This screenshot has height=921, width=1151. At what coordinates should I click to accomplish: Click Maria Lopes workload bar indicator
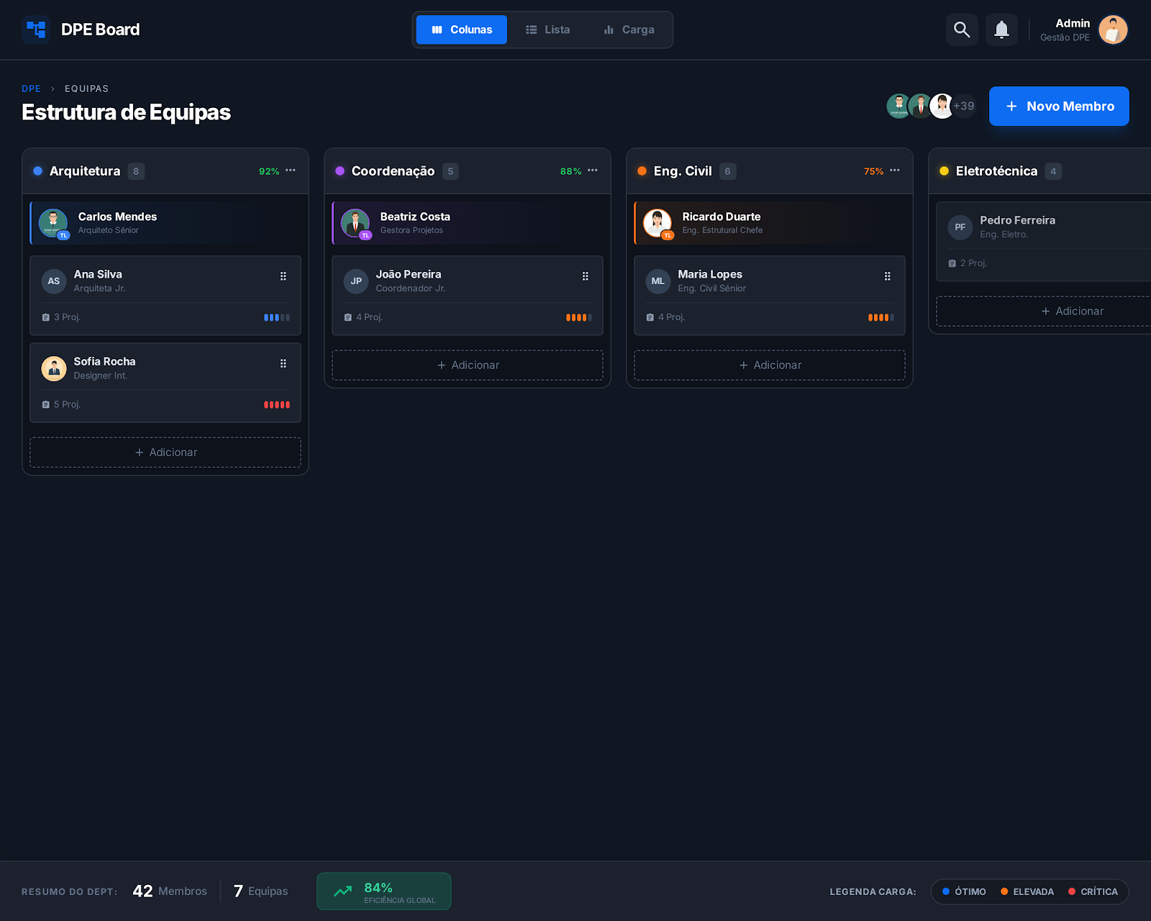(x=881, y=317)
